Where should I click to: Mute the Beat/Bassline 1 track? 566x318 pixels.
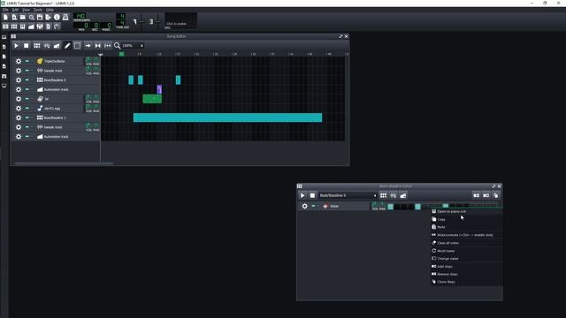click(x=27, y=117)
